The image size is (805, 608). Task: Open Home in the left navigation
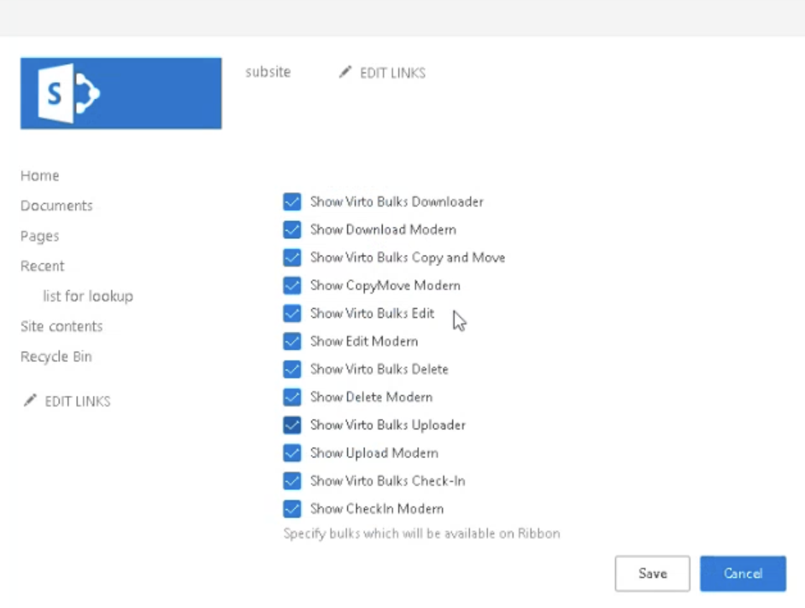(39, 175)
